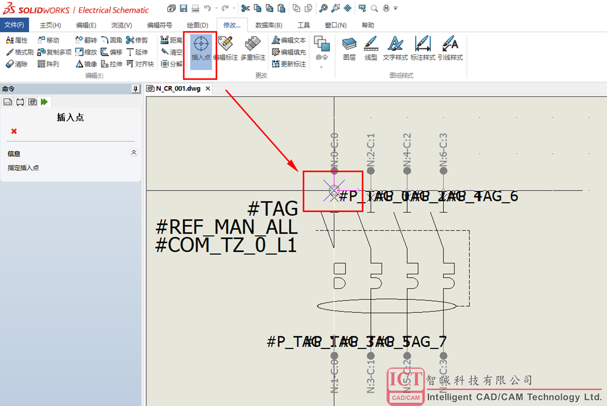This screenshot has height=406, width=607.
Task: Measure with the 距离 distance tool
Action: (171, 40)
